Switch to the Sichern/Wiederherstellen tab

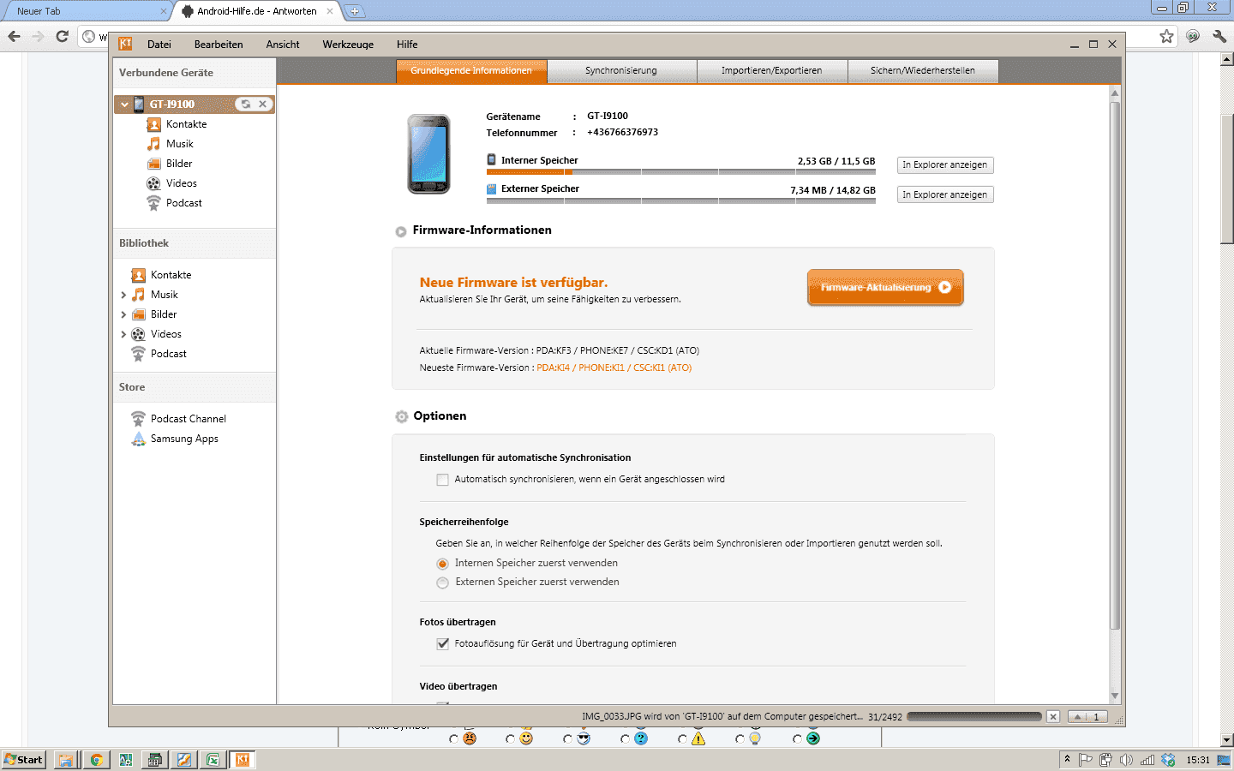pyautogui.click(x=923, y=71)
